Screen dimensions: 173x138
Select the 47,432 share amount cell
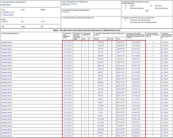click(x=100, y=136)
